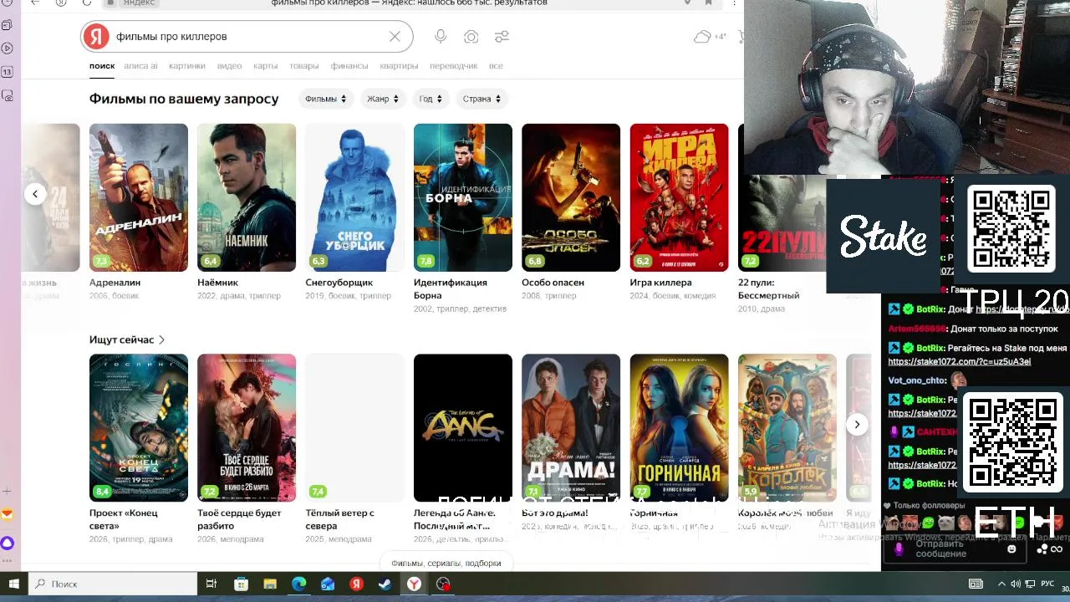Open Твоё сердце будет разбито poster
1070x602 pixels.
[247, 428]
